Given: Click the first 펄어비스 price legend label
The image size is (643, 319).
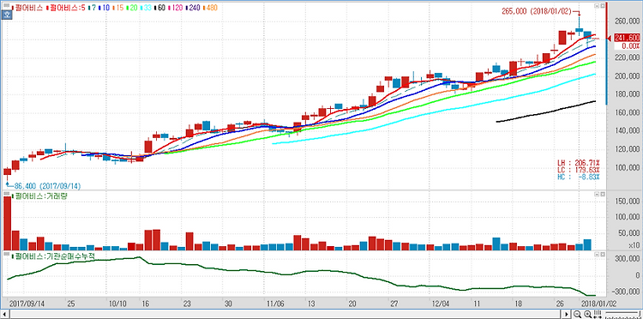Looking at the screenshot, I should tap(27, 8).
